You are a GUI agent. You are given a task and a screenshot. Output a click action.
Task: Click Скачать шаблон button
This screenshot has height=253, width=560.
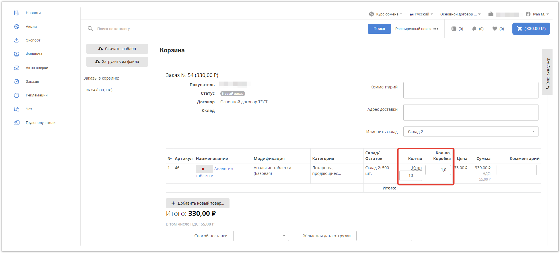pos(117,49)
